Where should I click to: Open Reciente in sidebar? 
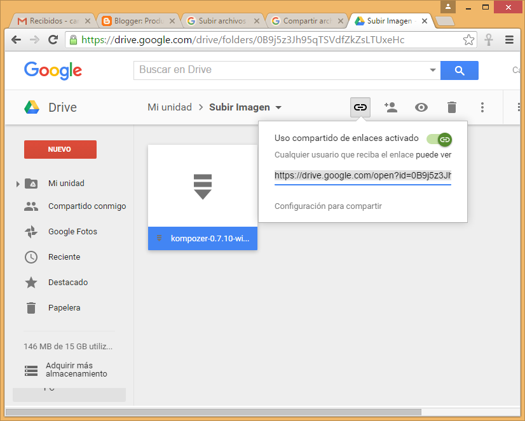pyautogui.click(x=64, y=257)
